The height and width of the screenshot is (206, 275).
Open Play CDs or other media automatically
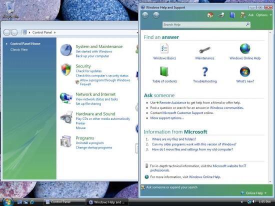click(103, 119)
